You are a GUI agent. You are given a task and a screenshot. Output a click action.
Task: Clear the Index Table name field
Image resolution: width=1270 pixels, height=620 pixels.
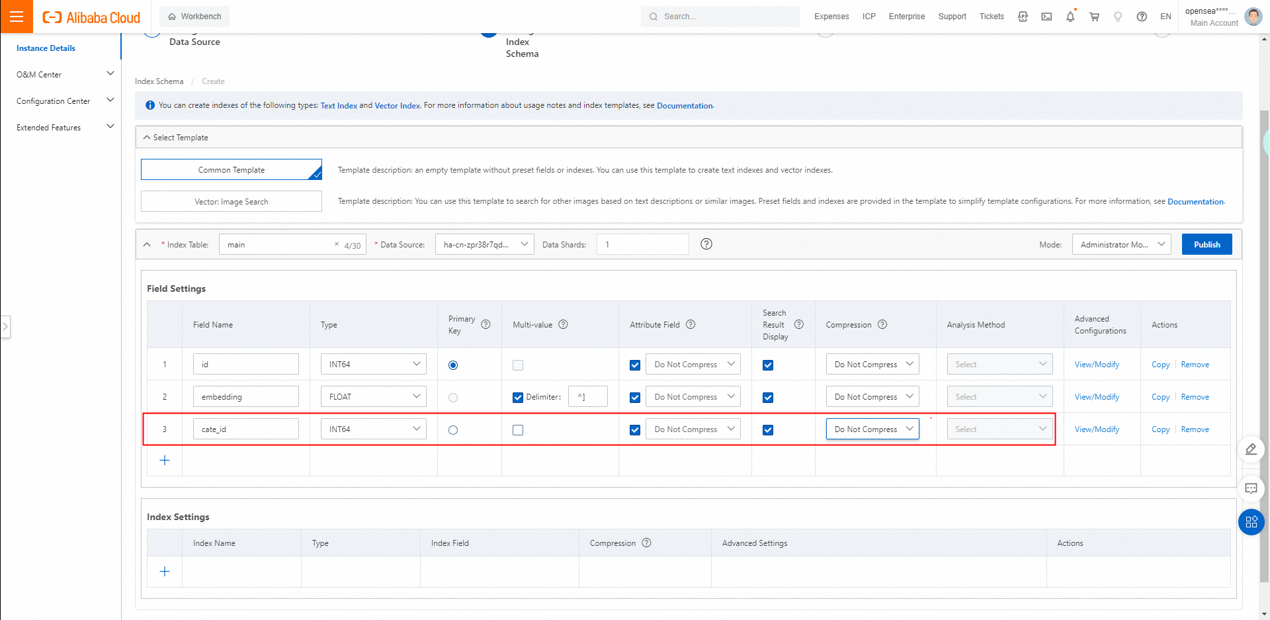[x=337, y=244]
